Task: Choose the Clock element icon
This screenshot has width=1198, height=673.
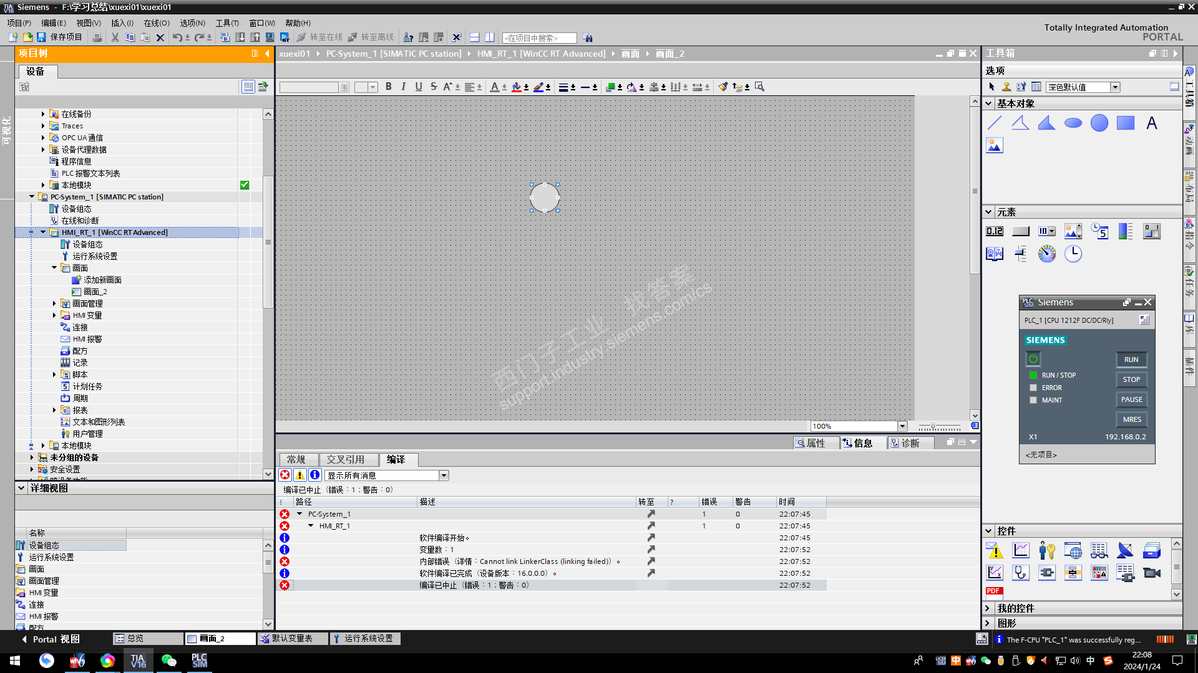Action: pos(1073,254)
